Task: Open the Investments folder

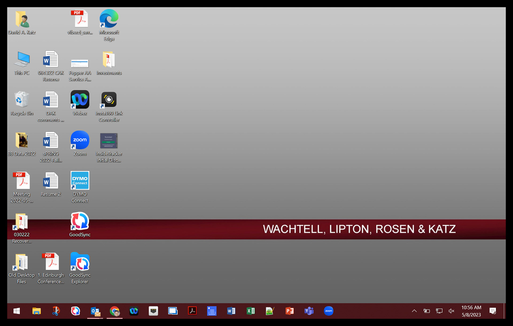Action: click(109, 64)
